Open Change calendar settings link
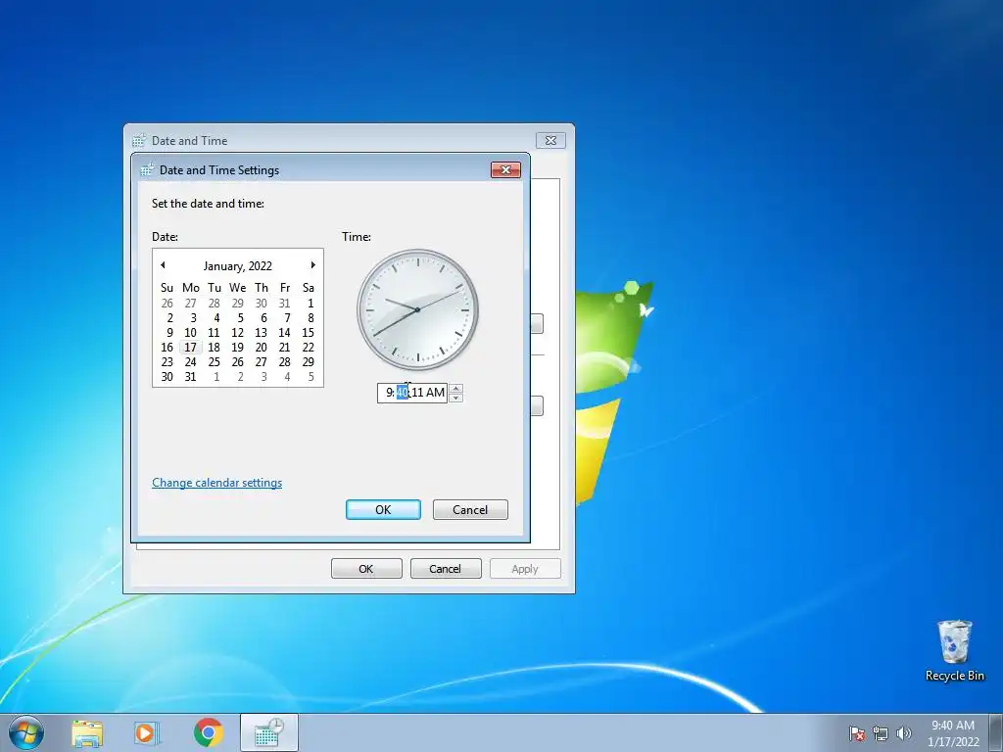1003x752 pixels. (x=216, y=483)
